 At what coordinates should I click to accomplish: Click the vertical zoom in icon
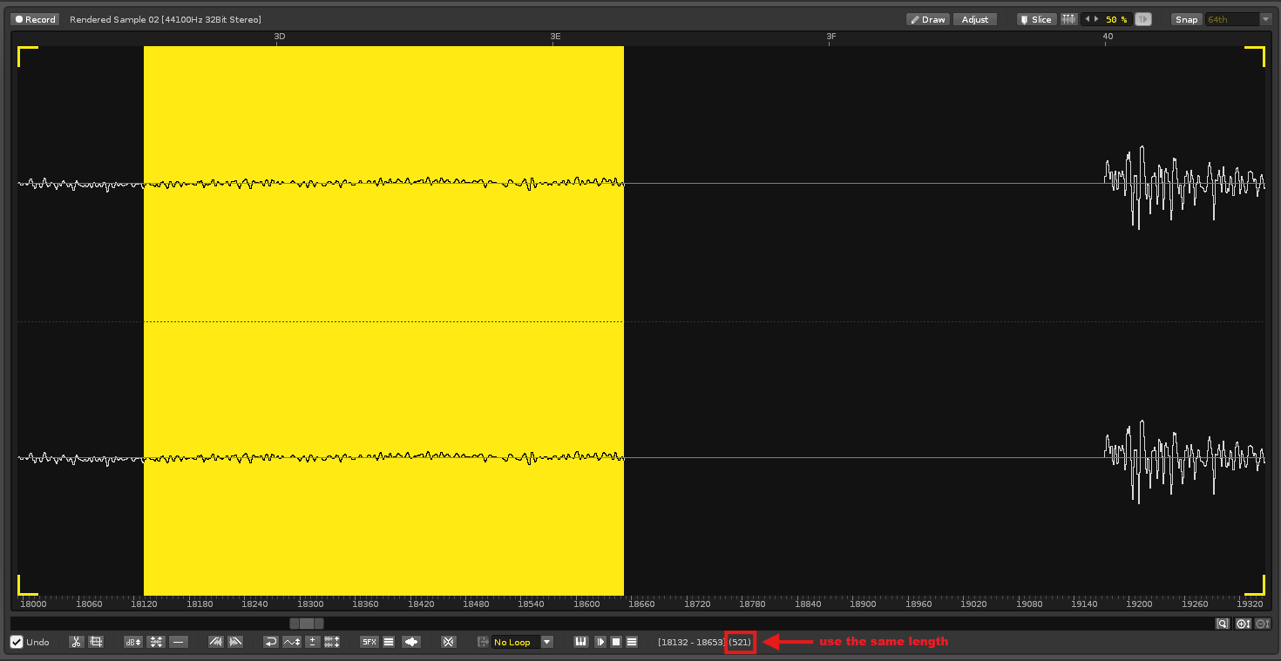point(1244,624)
